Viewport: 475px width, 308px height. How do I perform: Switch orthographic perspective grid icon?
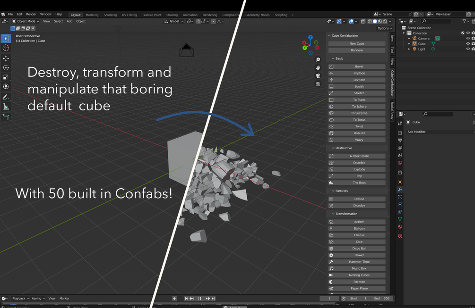coord(318,84)
